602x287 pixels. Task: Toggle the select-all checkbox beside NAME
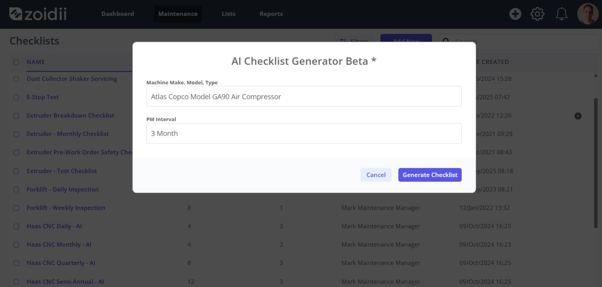16,62
